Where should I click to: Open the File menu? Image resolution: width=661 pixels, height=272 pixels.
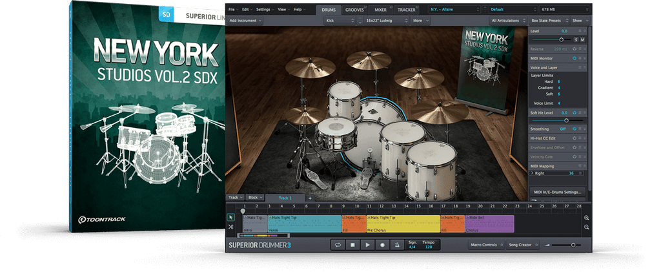(233, 9)
